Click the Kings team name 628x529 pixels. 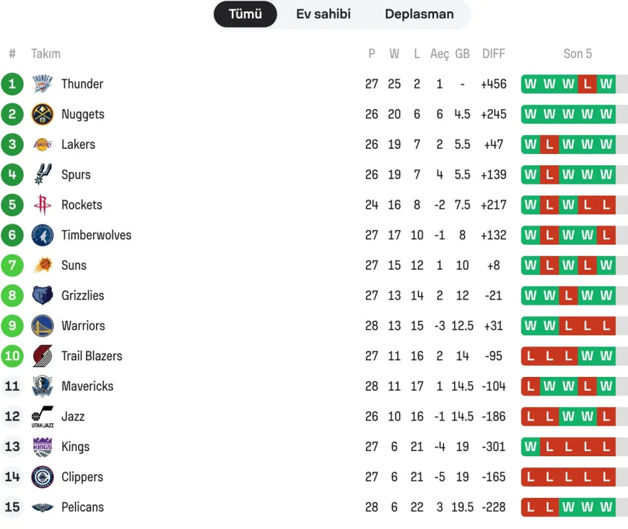click(75, 447)
